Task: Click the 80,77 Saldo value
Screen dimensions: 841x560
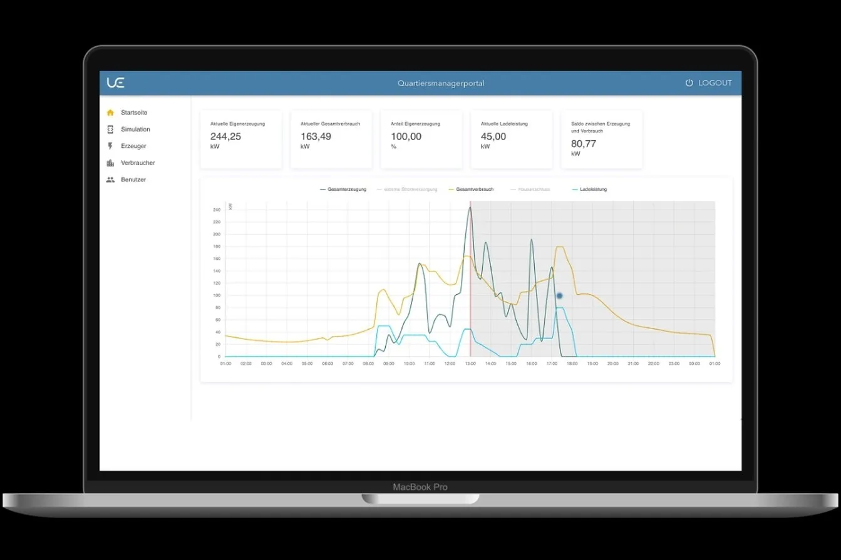Action: [584, 143]
